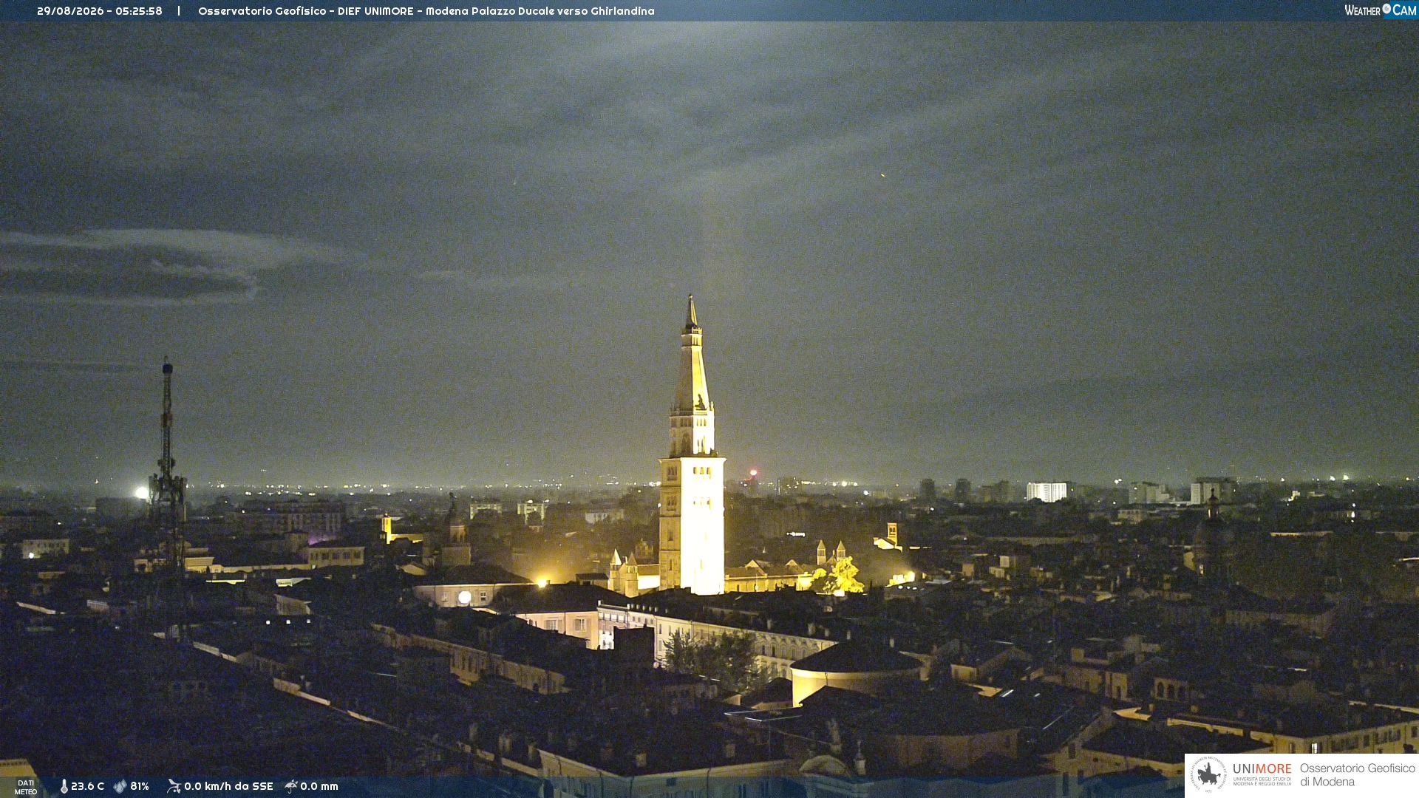Click the thermometer temperature icon
1419x798 pixels.
tap(64, 786)
